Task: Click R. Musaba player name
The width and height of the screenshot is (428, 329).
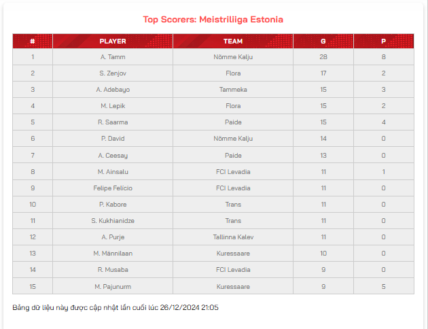Action: coord(113,270)
